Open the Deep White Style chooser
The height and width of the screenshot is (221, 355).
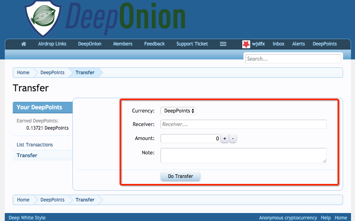tap(27, 218)
